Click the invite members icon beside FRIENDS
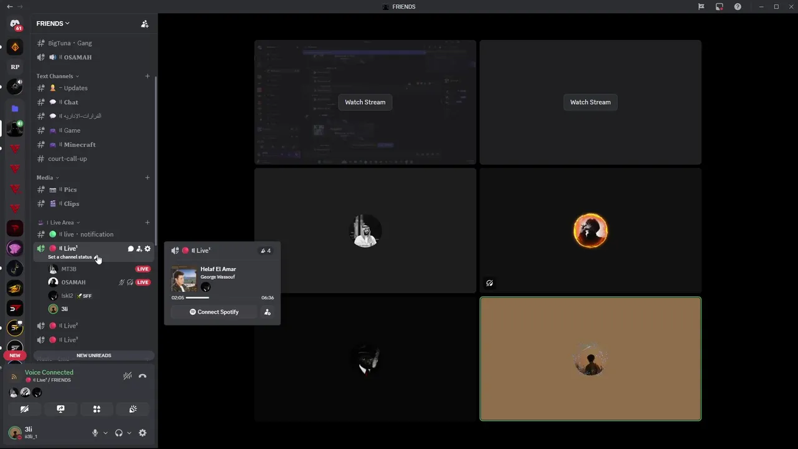 tap(145, 24)
